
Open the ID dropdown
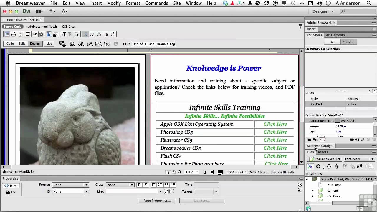pyautogui.click(x=70, y=191)
